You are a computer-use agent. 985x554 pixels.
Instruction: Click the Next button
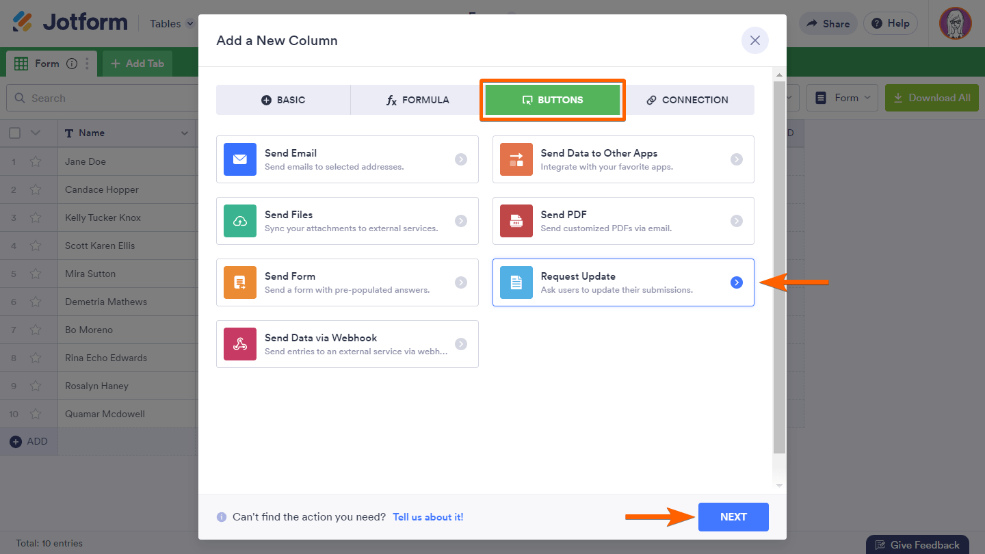(733, 517)
